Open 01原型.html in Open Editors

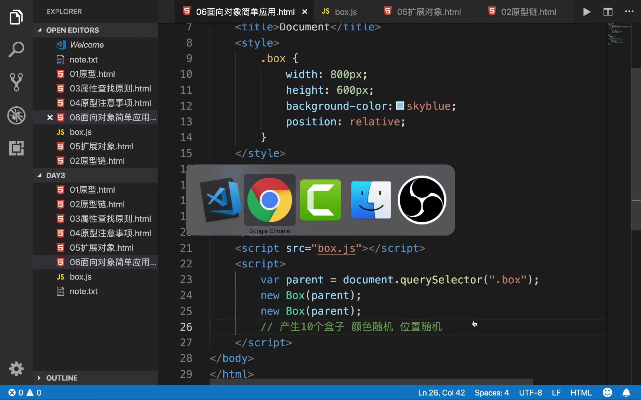point(95,74)
